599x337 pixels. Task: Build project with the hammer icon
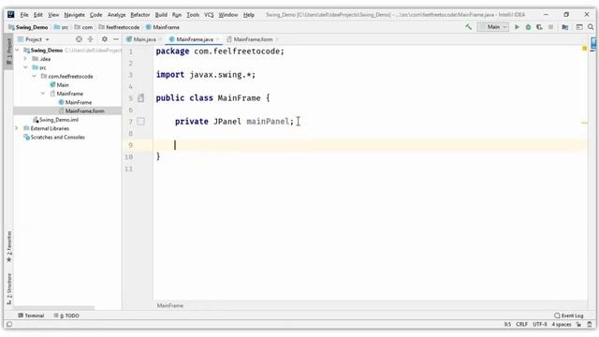[x=468, y=27]
